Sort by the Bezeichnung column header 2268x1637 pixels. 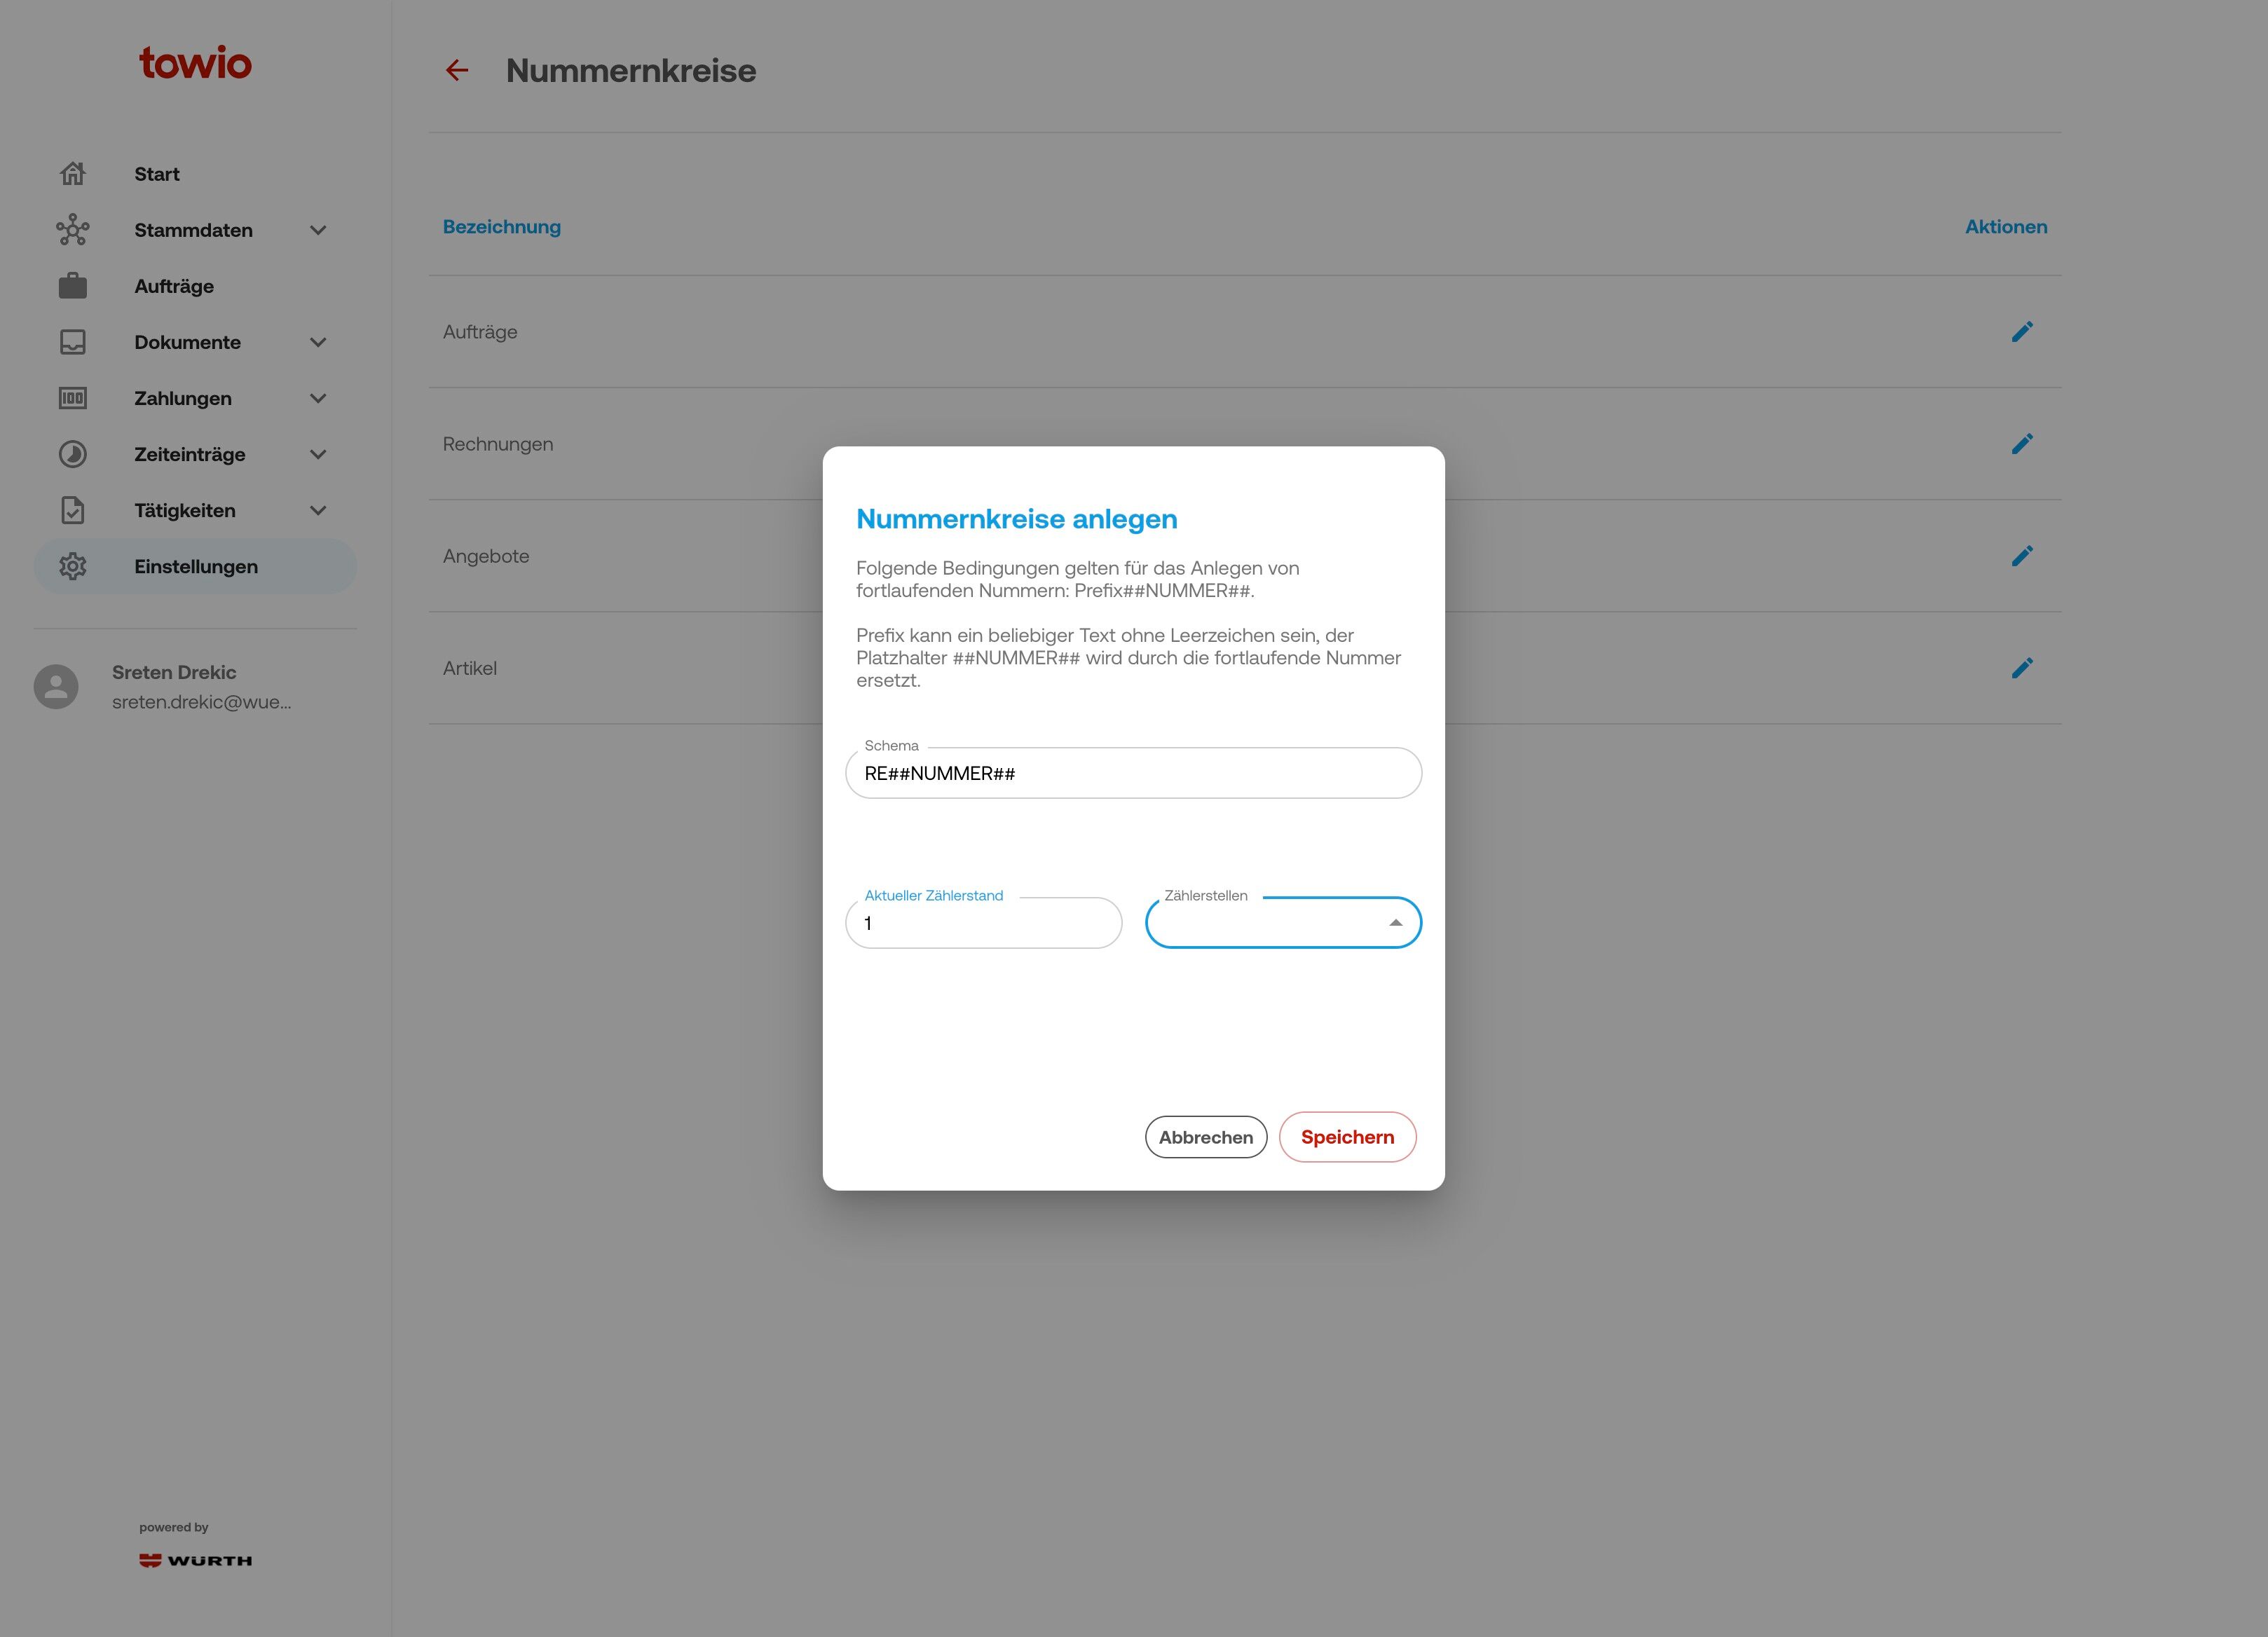tap(502, 227)
